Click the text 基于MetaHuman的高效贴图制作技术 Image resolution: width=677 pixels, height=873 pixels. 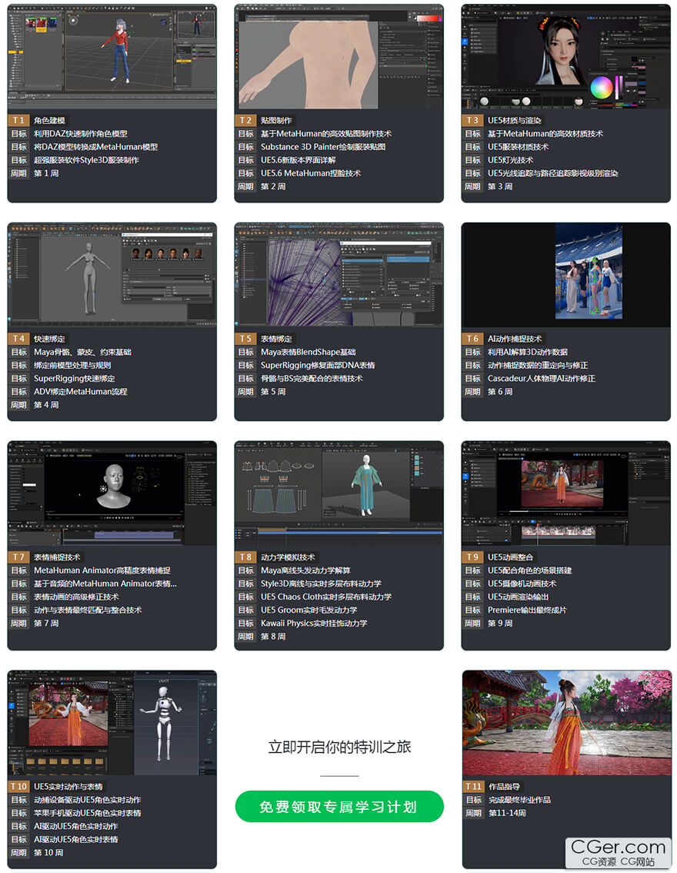coord(326,134)
